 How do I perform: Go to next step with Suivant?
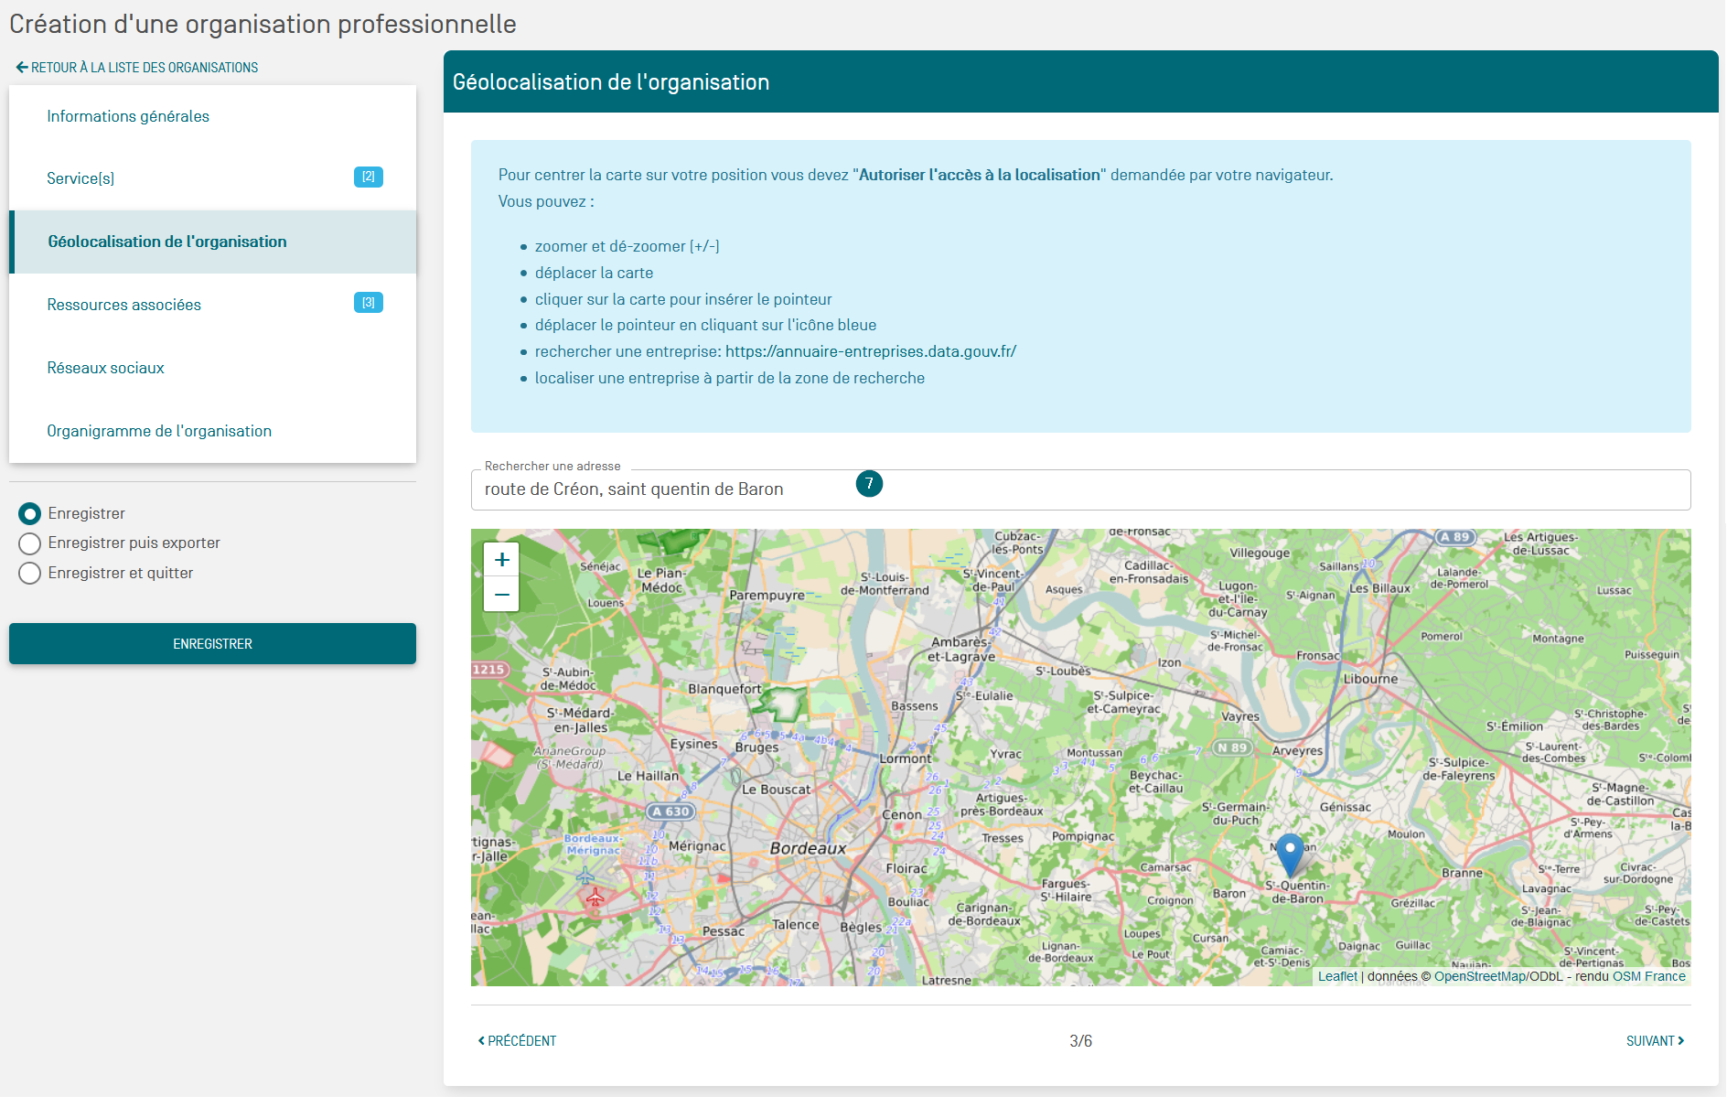click(1654, 1041)
